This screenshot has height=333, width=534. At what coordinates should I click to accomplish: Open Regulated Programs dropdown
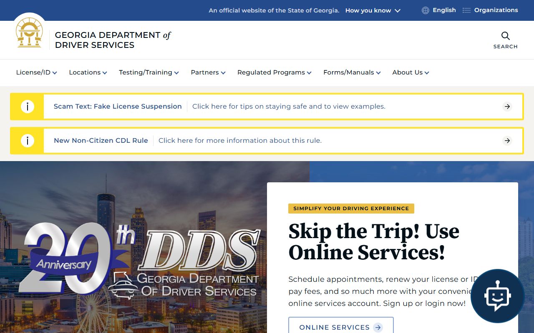pyautogui.click(x=275, y=72)
